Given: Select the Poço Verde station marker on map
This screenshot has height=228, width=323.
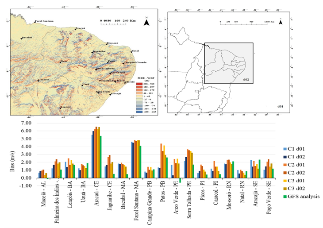Looking at the screenshot, I should click(x=98, y=93).
